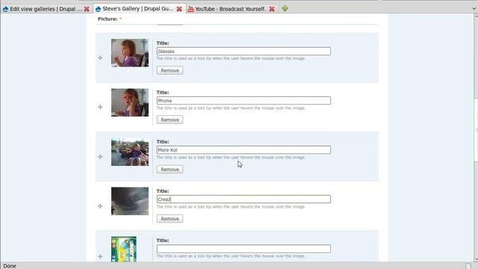Click the tooltip help text under Phone field
The image size is (478, 269).
231,108
